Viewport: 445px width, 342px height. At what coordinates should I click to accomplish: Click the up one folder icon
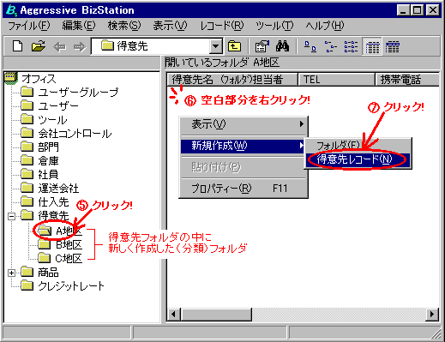[234, 46]
